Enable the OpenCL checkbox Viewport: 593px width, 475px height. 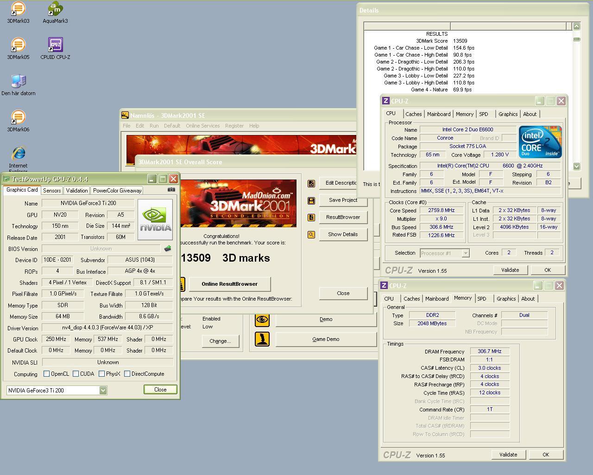point(46,374)
